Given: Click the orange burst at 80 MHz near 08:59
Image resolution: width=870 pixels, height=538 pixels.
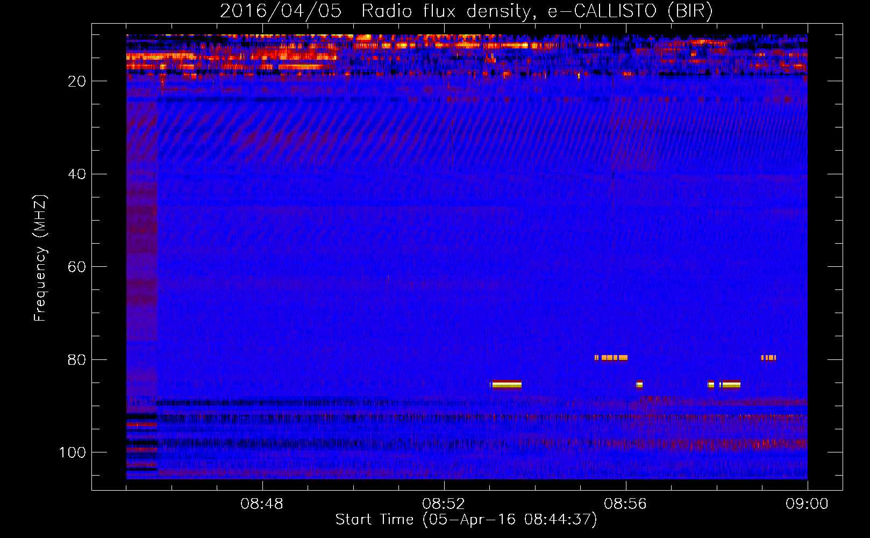Looking at the screenshot, I should pyautogui.click(x=768, y=358).
